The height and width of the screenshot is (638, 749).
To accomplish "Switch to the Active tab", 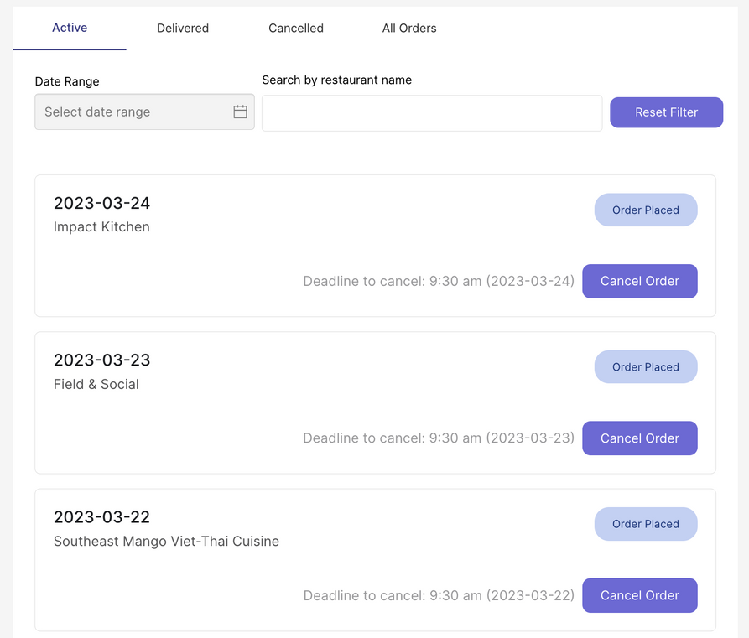I will tap(70, 28).
